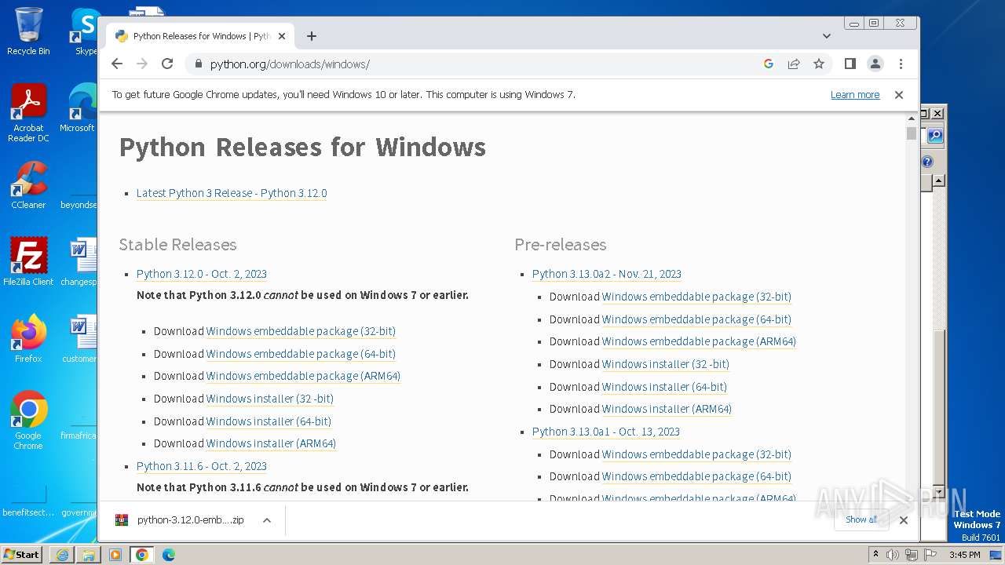The width and height of the screenshot is (1005, 565).
Task: Download 3.13.0a2 Windows installer (ARM64)
Action: [667, 409]
